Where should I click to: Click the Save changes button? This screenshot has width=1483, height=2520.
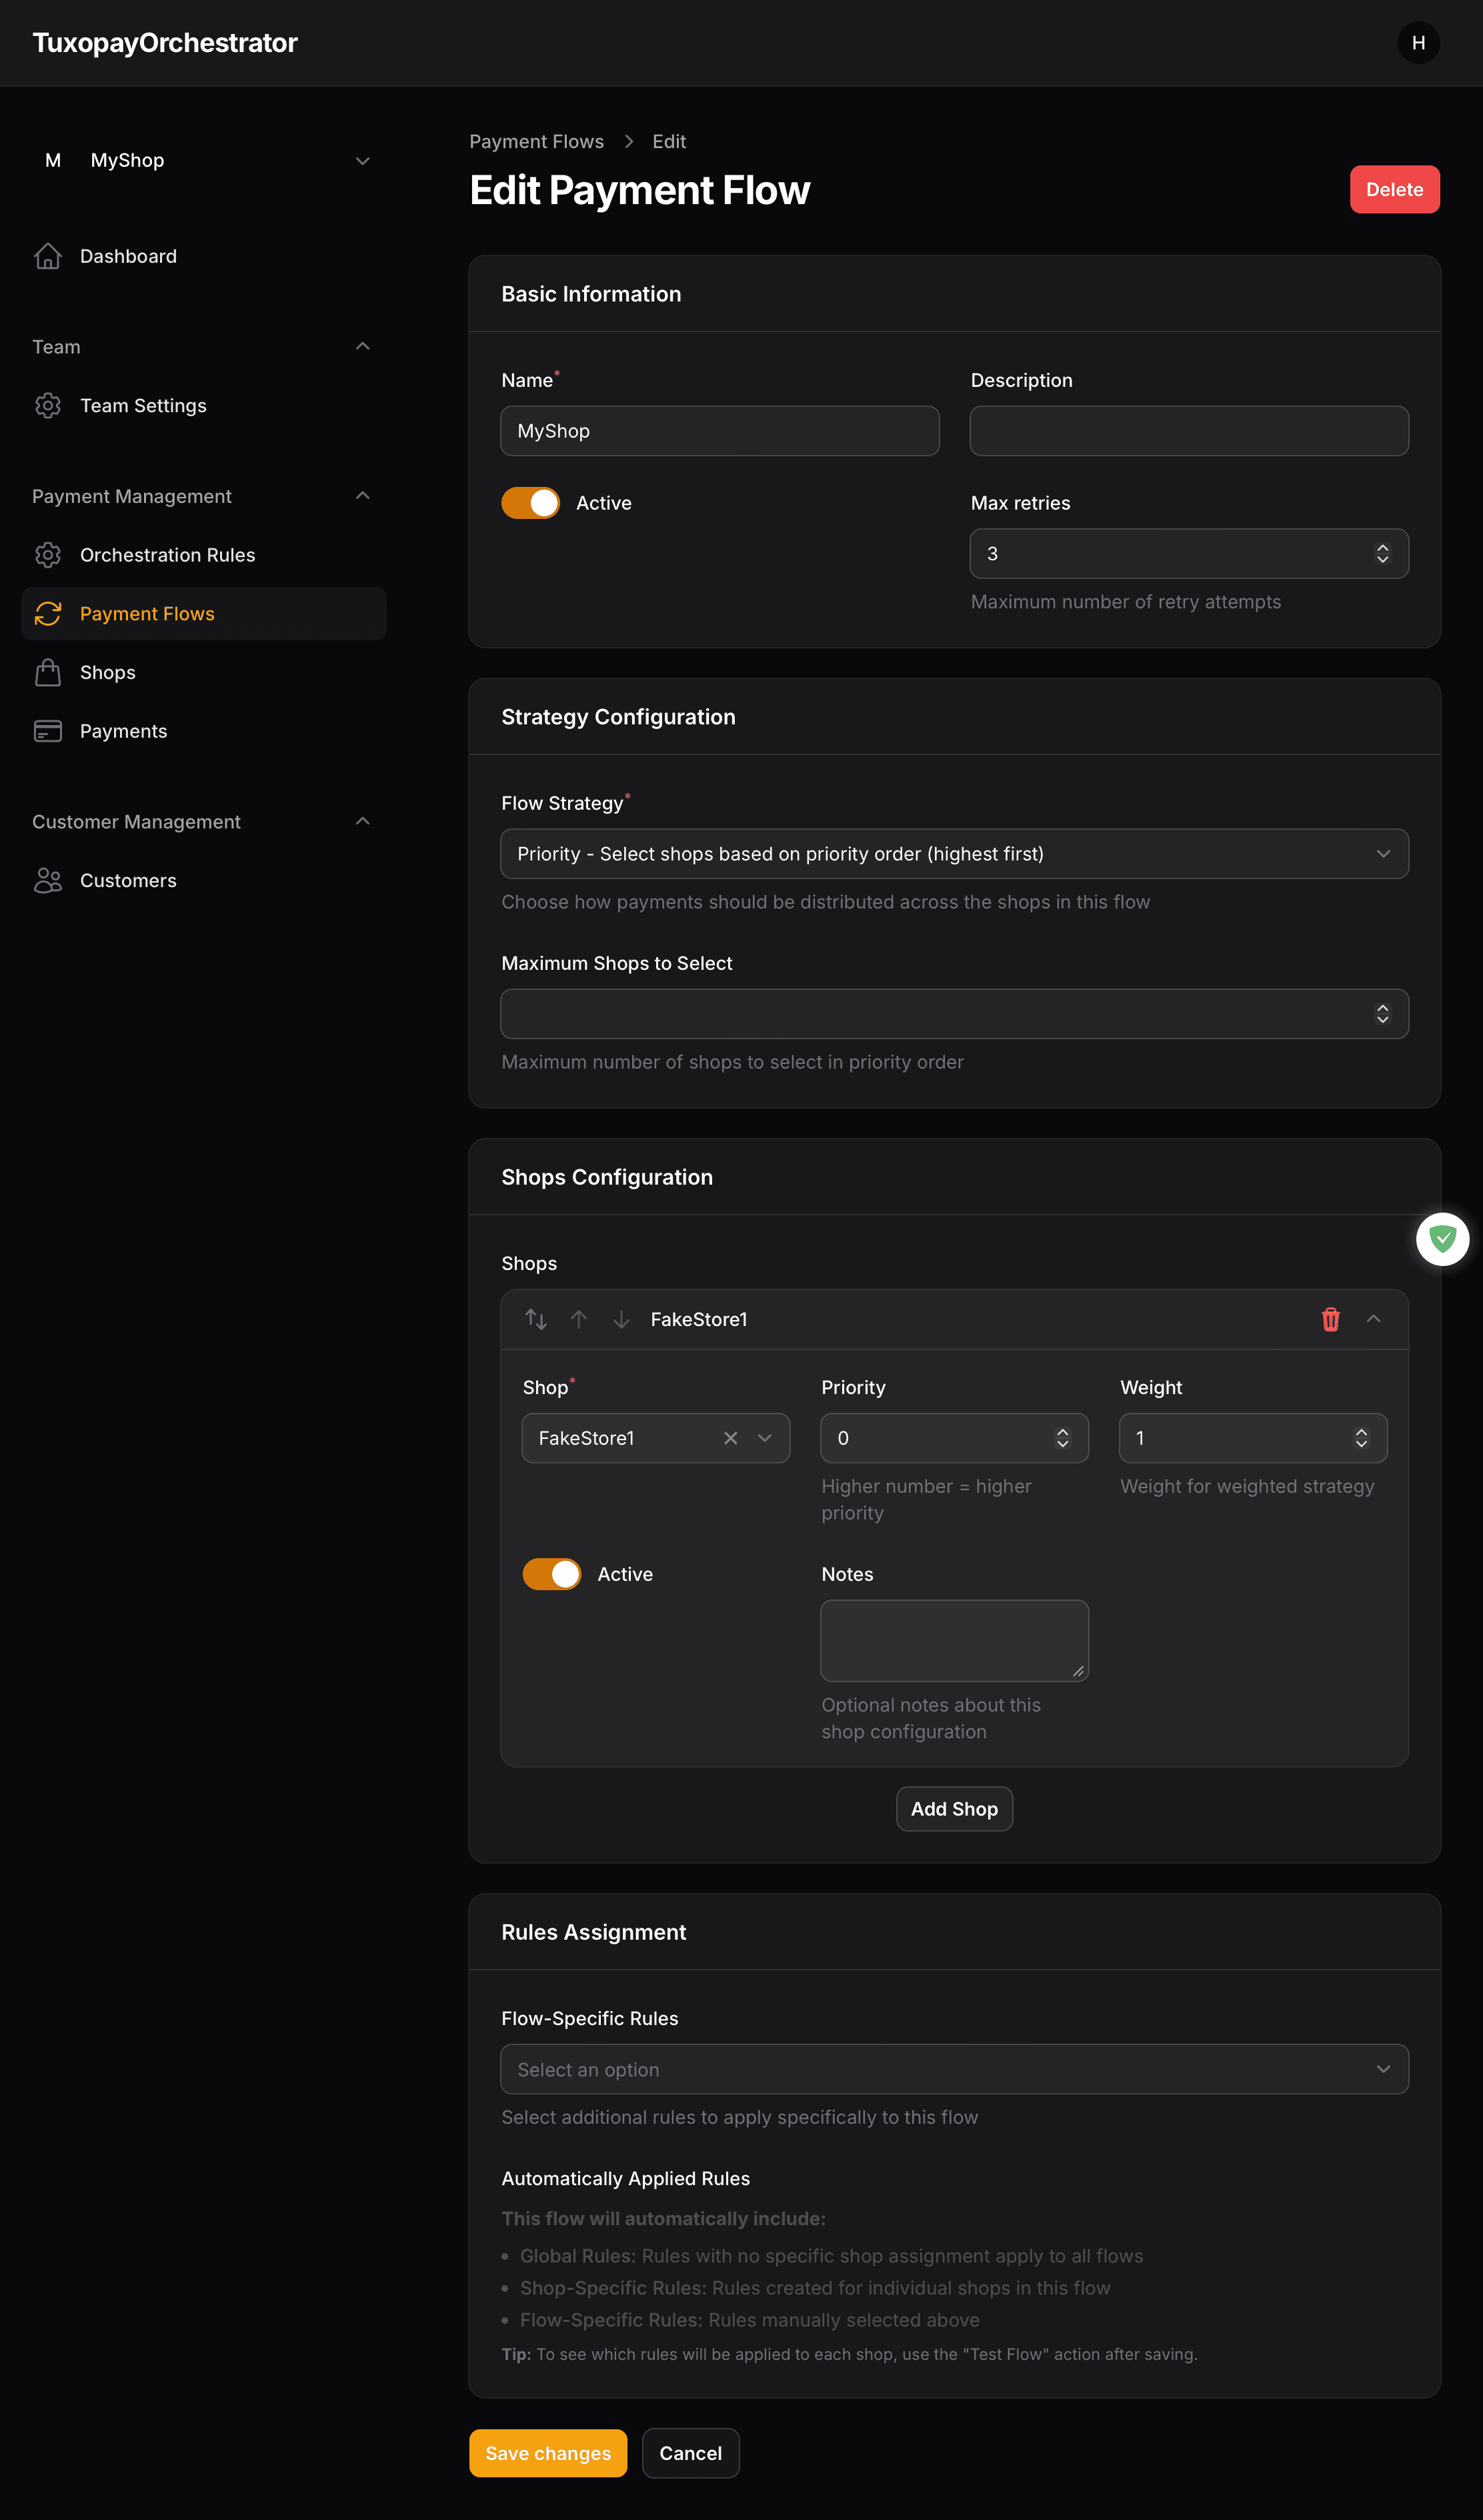548,2453
